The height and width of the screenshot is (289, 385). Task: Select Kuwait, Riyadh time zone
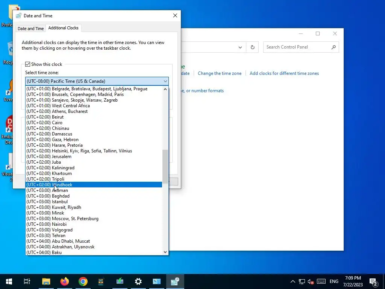click(94, 207)
